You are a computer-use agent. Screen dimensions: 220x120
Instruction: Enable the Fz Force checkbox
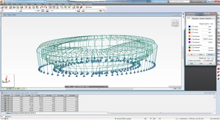(192, 32)
